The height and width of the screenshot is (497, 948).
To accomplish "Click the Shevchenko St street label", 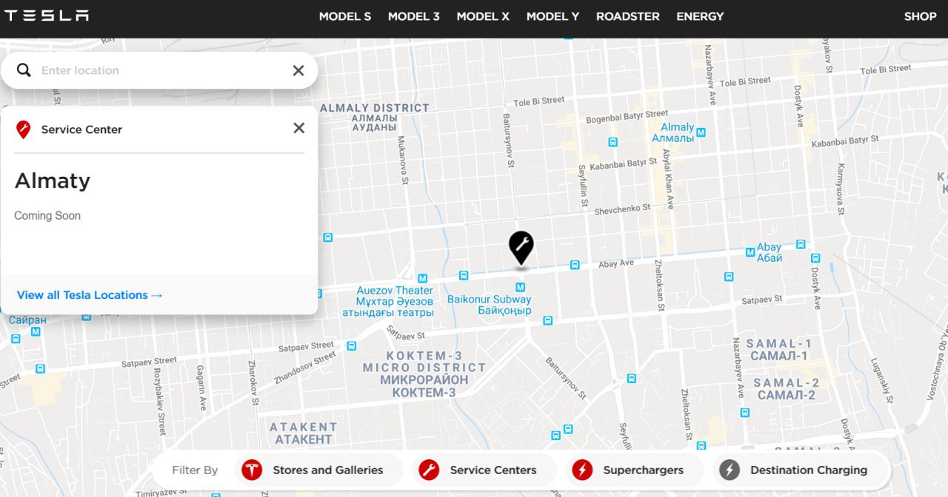I will coord(622,210).
